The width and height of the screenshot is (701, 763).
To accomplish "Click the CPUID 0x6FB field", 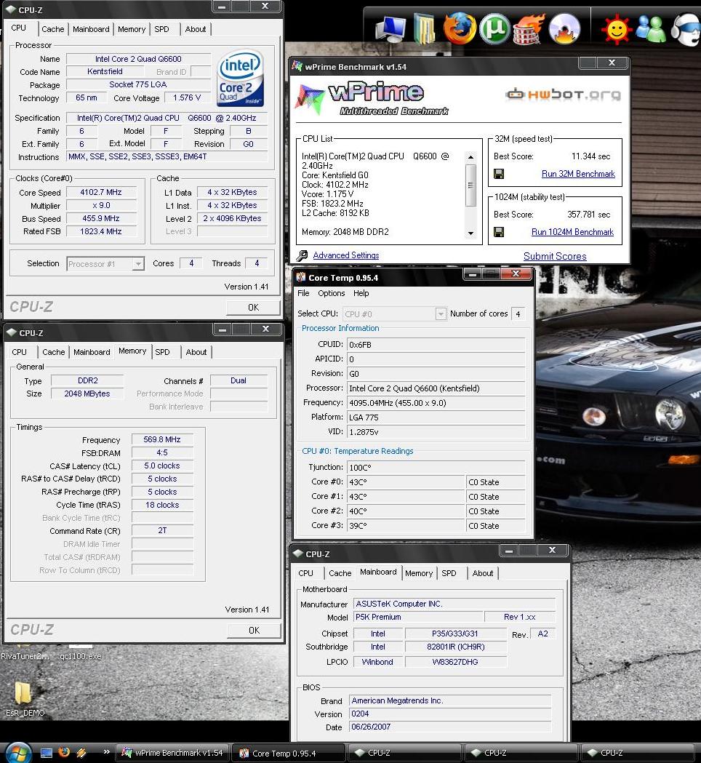I will coord(436,345).
